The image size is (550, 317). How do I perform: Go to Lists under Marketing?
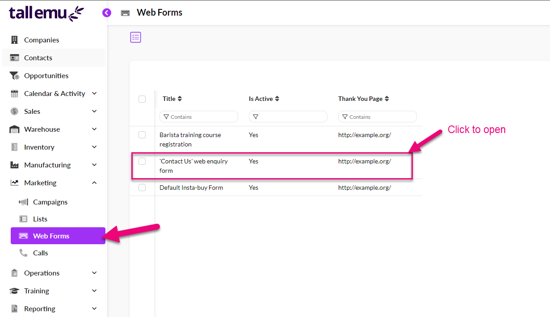pyautogui.click(x=40, y=219)
